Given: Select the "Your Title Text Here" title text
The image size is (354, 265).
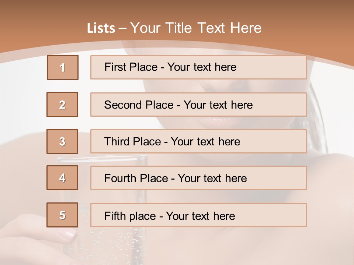Looking at the screenshot, I should 196,28.
